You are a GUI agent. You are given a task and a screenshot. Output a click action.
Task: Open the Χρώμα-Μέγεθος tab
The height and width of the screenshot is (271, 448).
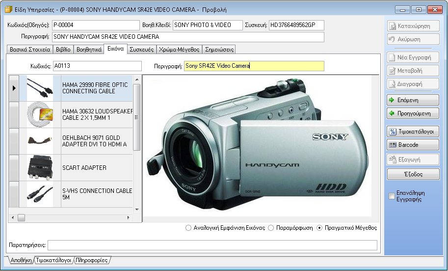179,50
